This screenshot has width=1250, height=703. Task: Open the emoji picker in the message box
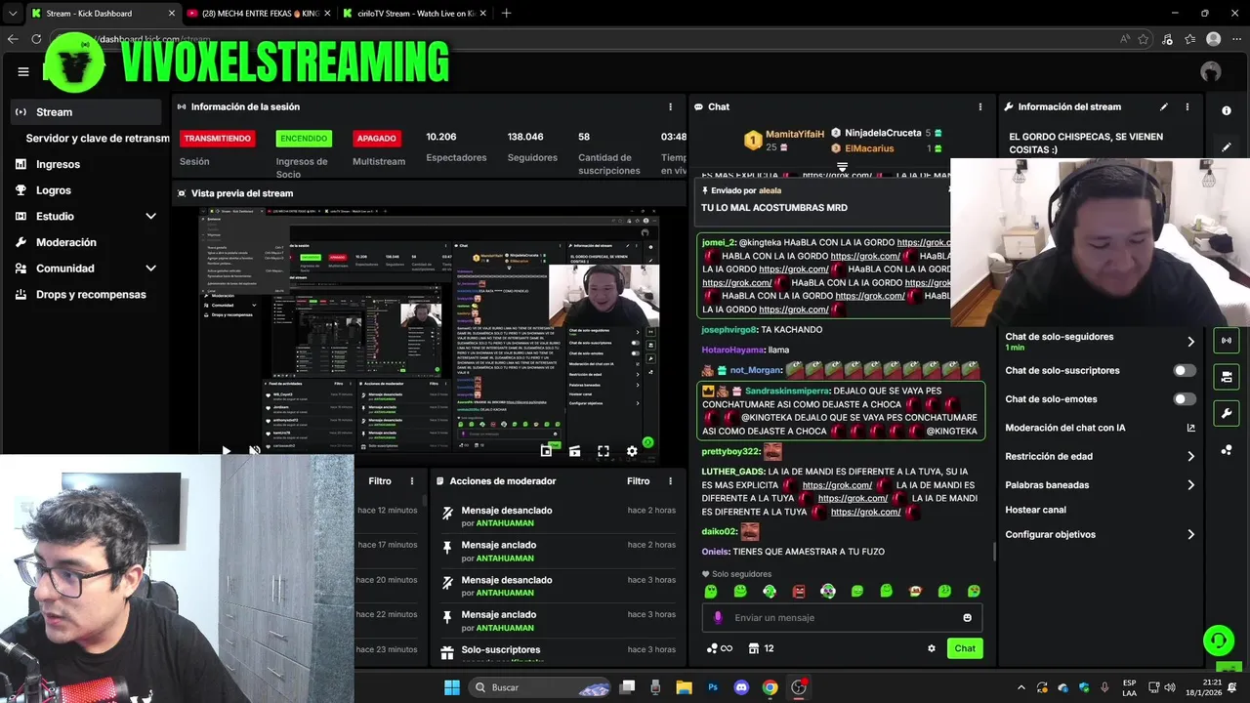pos(968,617)
